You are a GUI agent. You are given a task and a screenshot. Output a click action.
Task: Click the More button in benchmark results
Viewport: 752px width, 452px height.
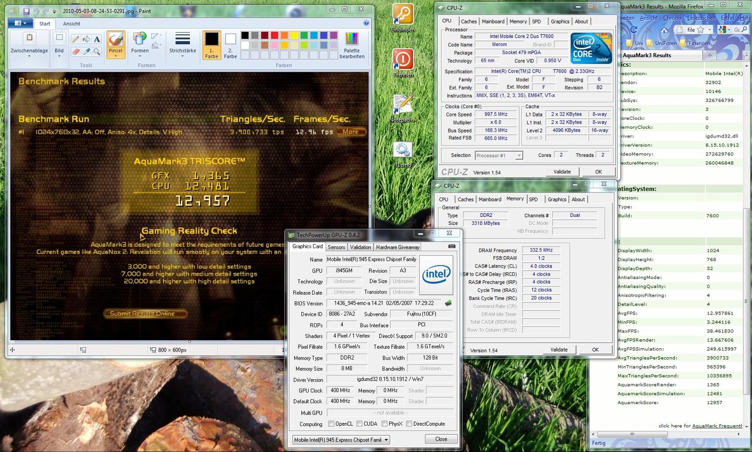click(x=351, y=132)
